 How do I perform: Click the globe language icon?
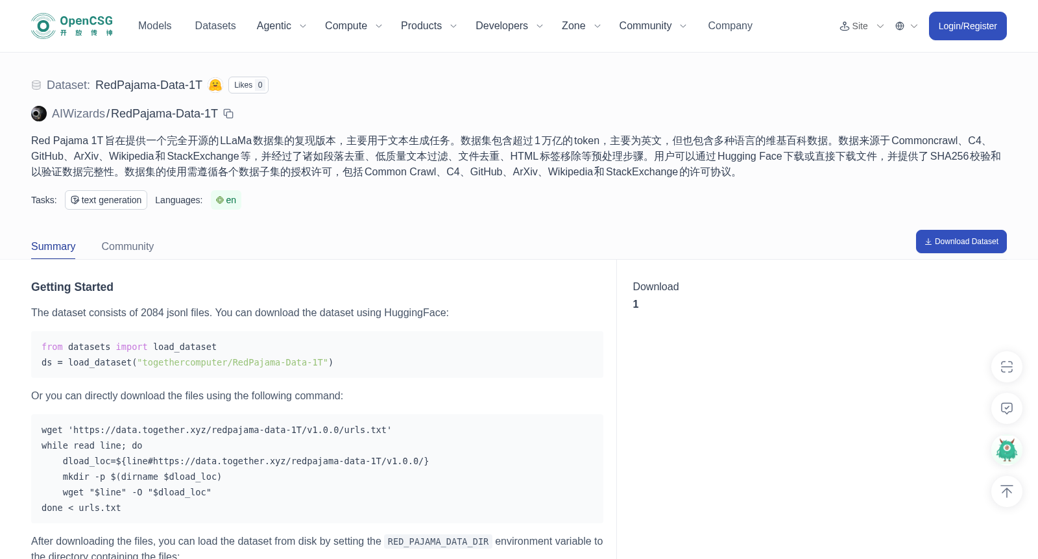coord(900,26)
